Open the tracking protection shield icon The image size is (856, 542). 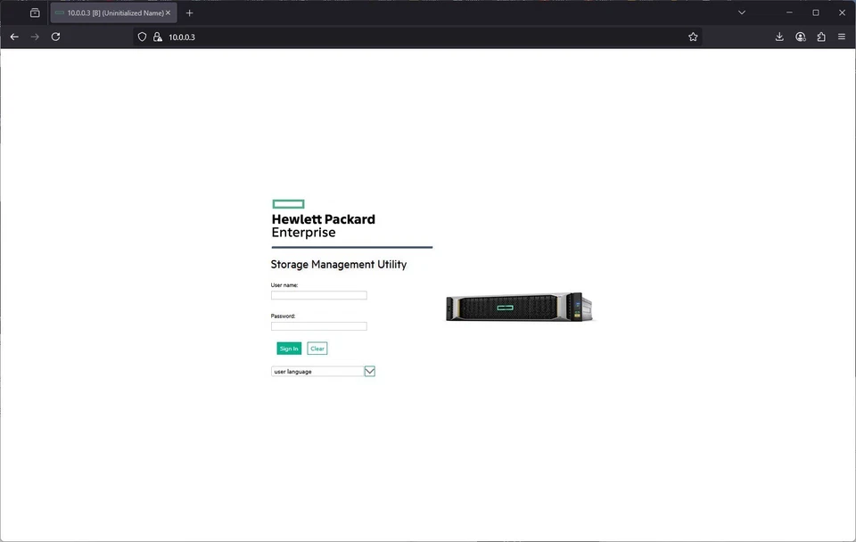click(142, 37)
